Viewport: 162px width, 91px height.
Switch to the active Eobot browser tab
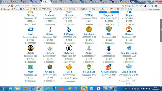[x=46, y=2]
